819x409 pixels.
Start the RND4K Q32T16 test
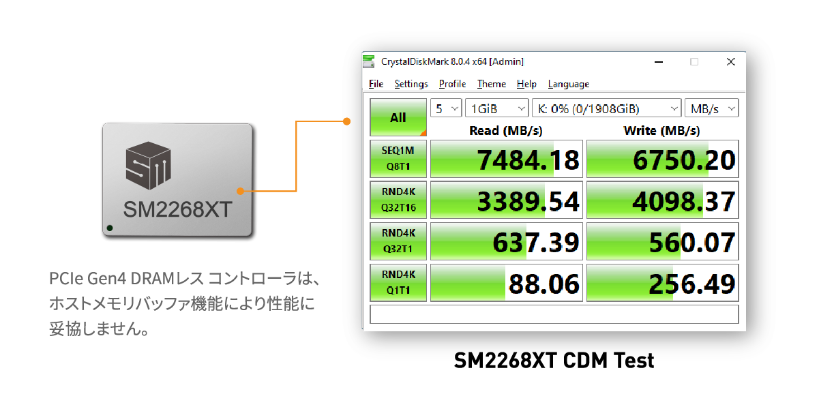pos(398,200)
